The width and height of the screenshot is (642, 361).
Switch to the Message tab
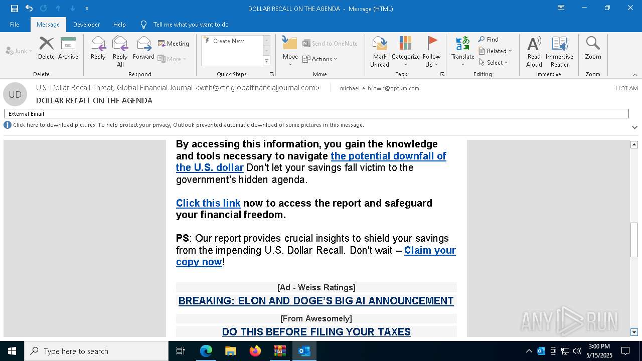[x=48, y=24]
